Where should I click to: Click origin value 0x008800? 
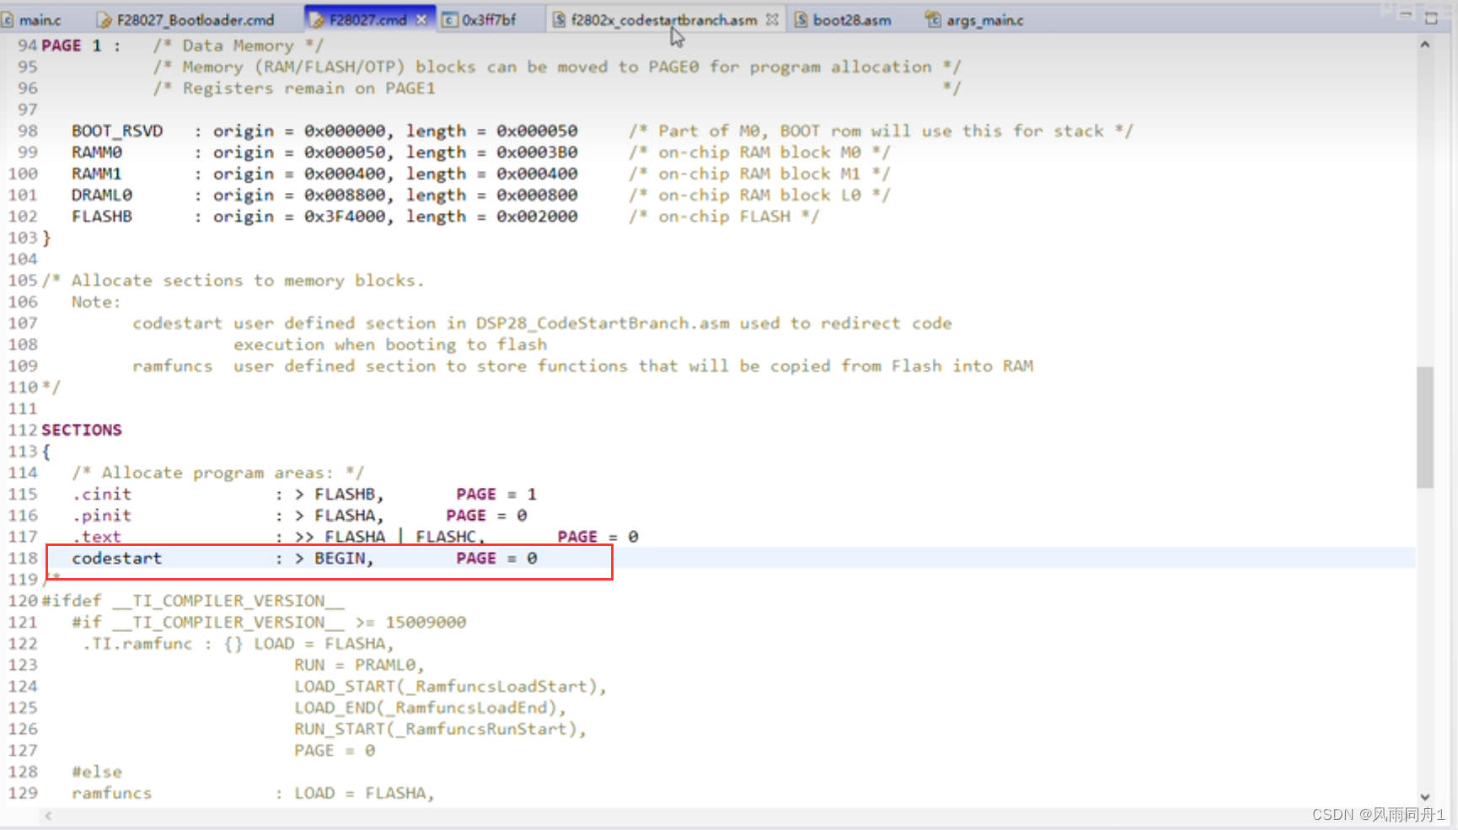point(344,195)
